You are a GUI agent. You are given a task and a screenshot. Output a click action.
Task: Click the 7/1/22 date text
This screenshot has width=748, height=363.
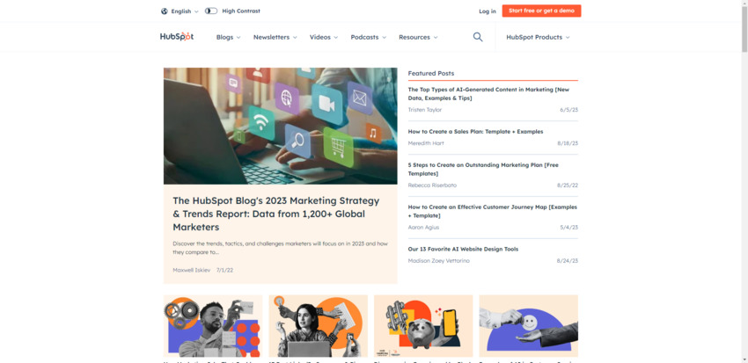(224, 270)
